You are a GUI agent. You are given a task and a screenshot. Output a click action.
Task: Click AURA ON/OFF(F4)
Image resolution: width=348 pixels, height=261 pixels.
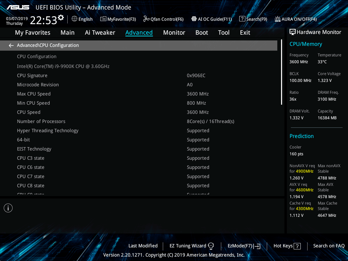click(x=296, y=19)
